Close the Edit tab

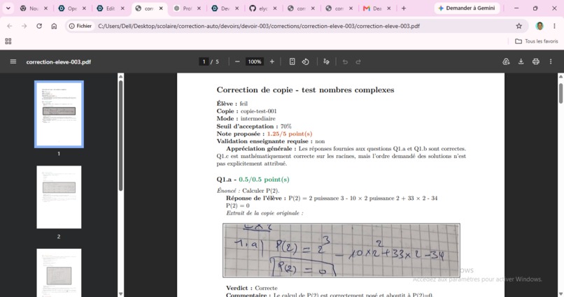[122, 8]
